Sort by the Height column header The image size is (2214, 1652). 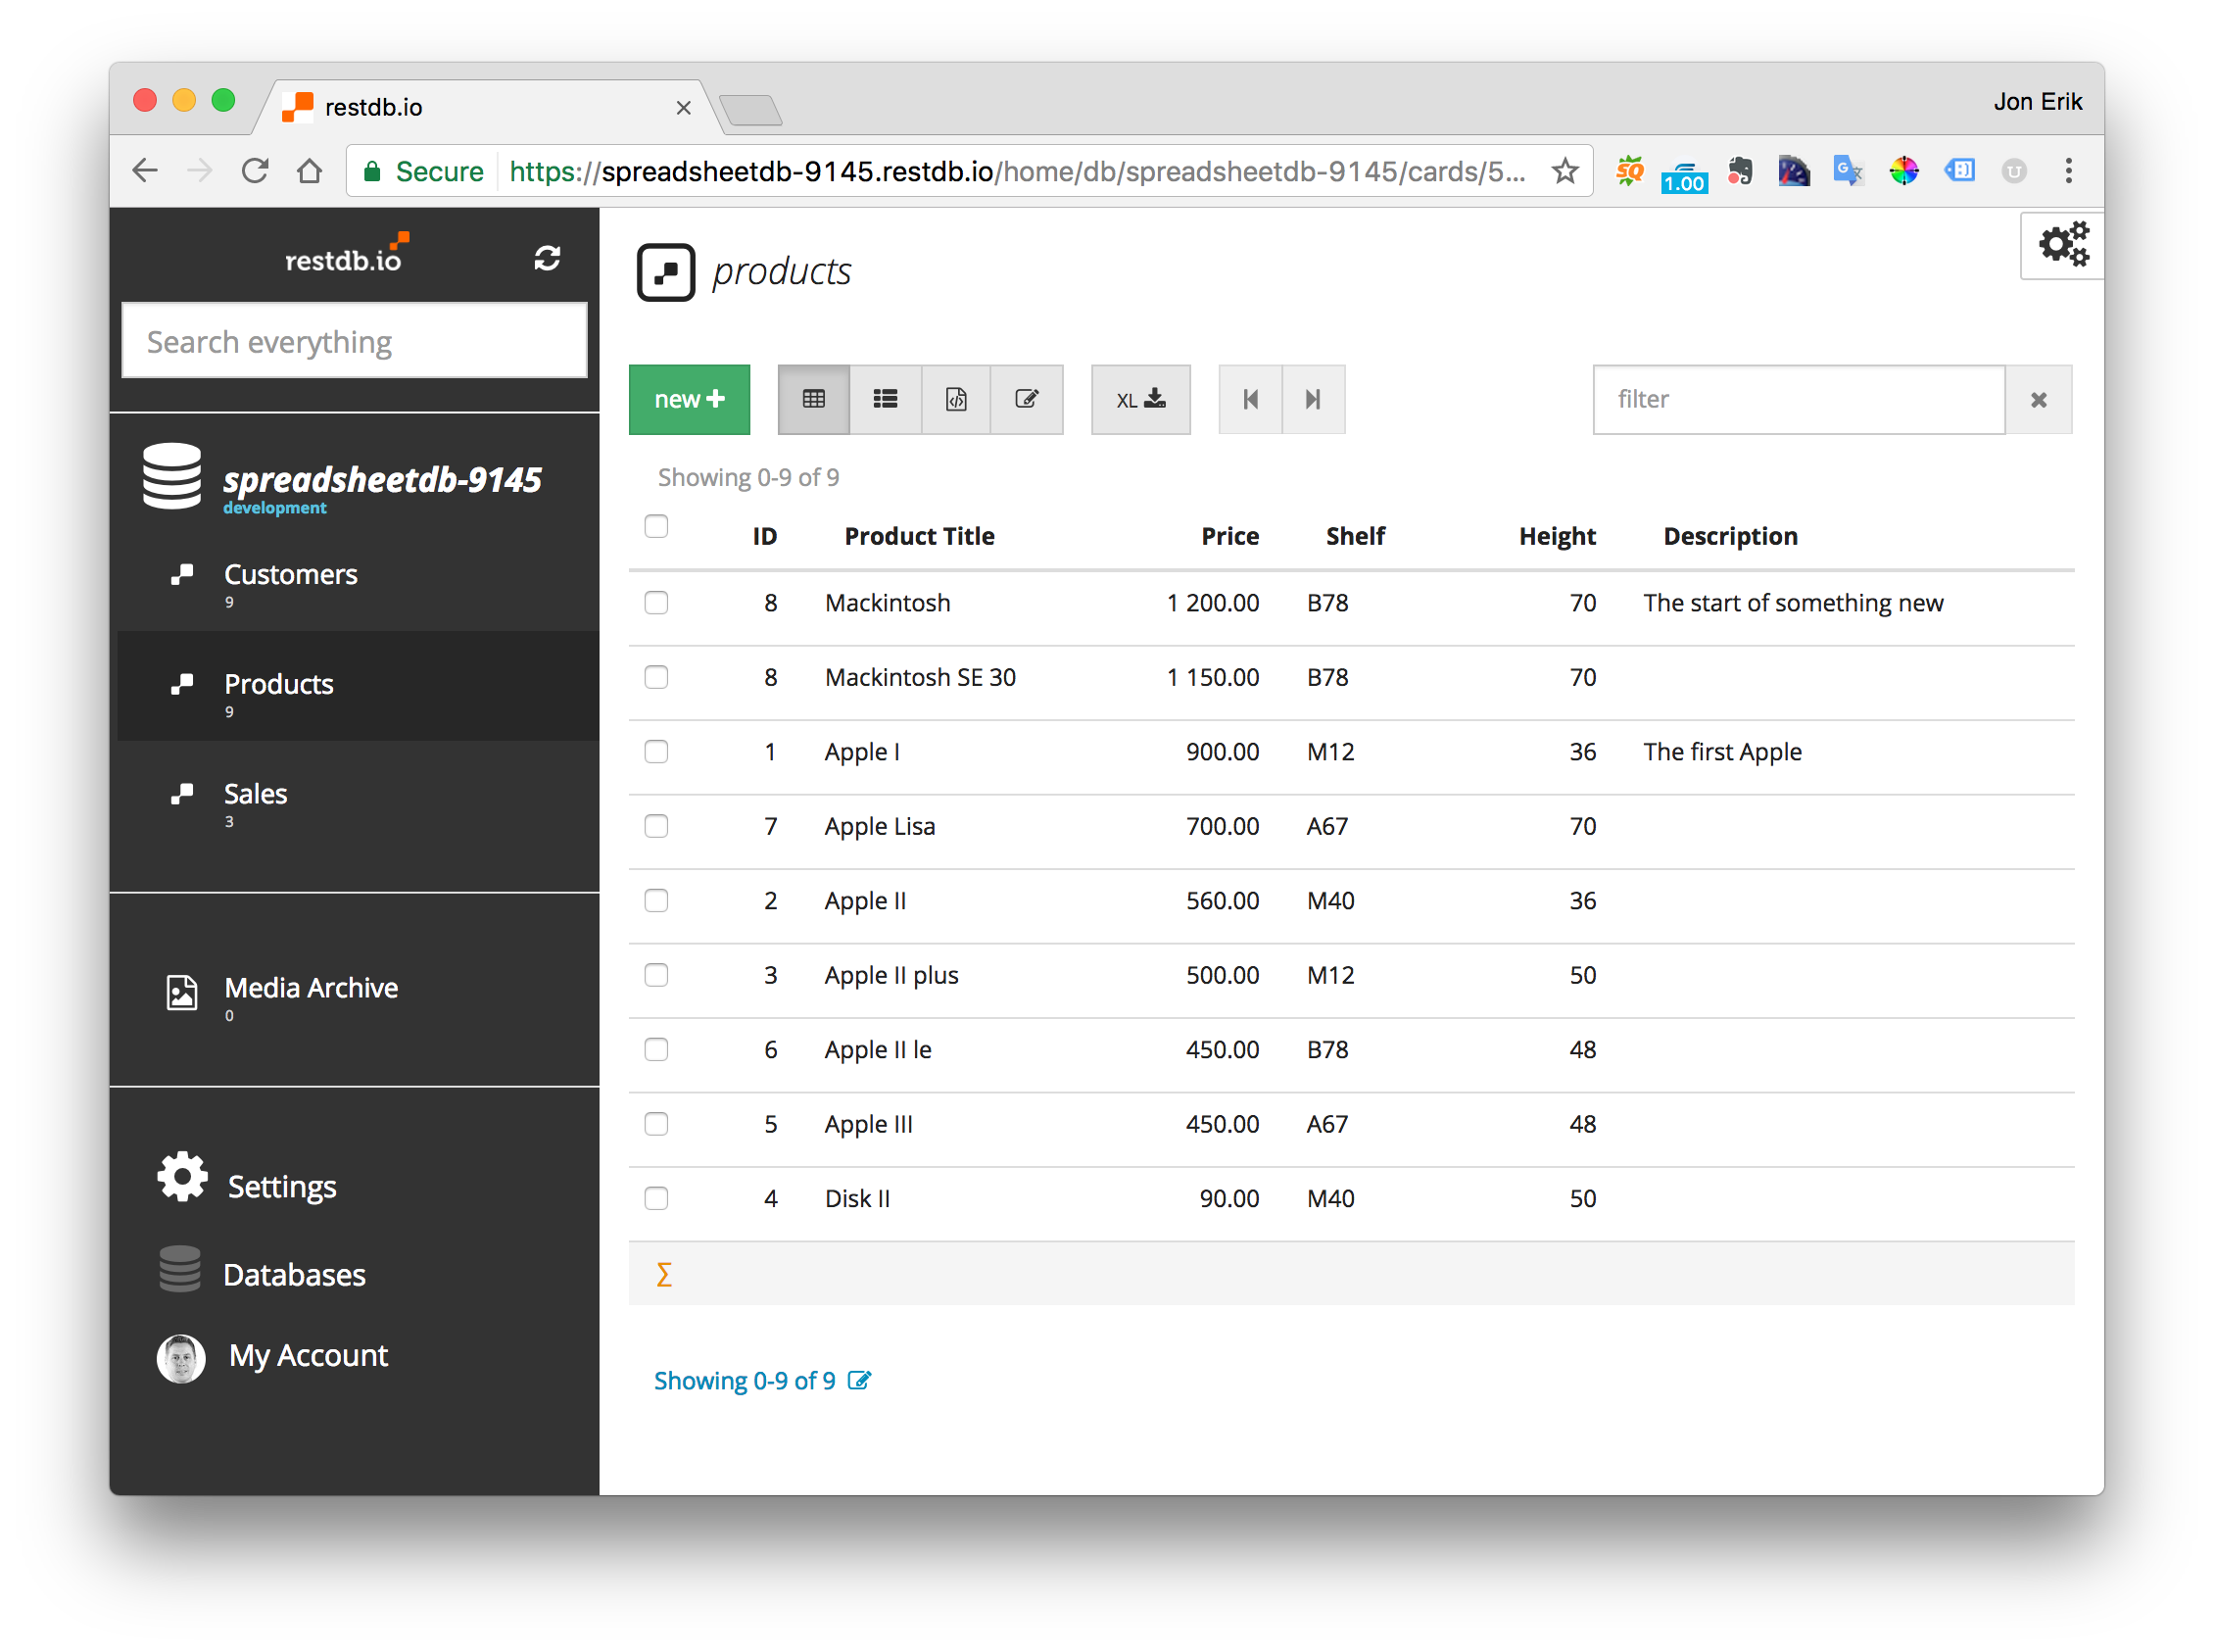click(x=1557, y=537)
